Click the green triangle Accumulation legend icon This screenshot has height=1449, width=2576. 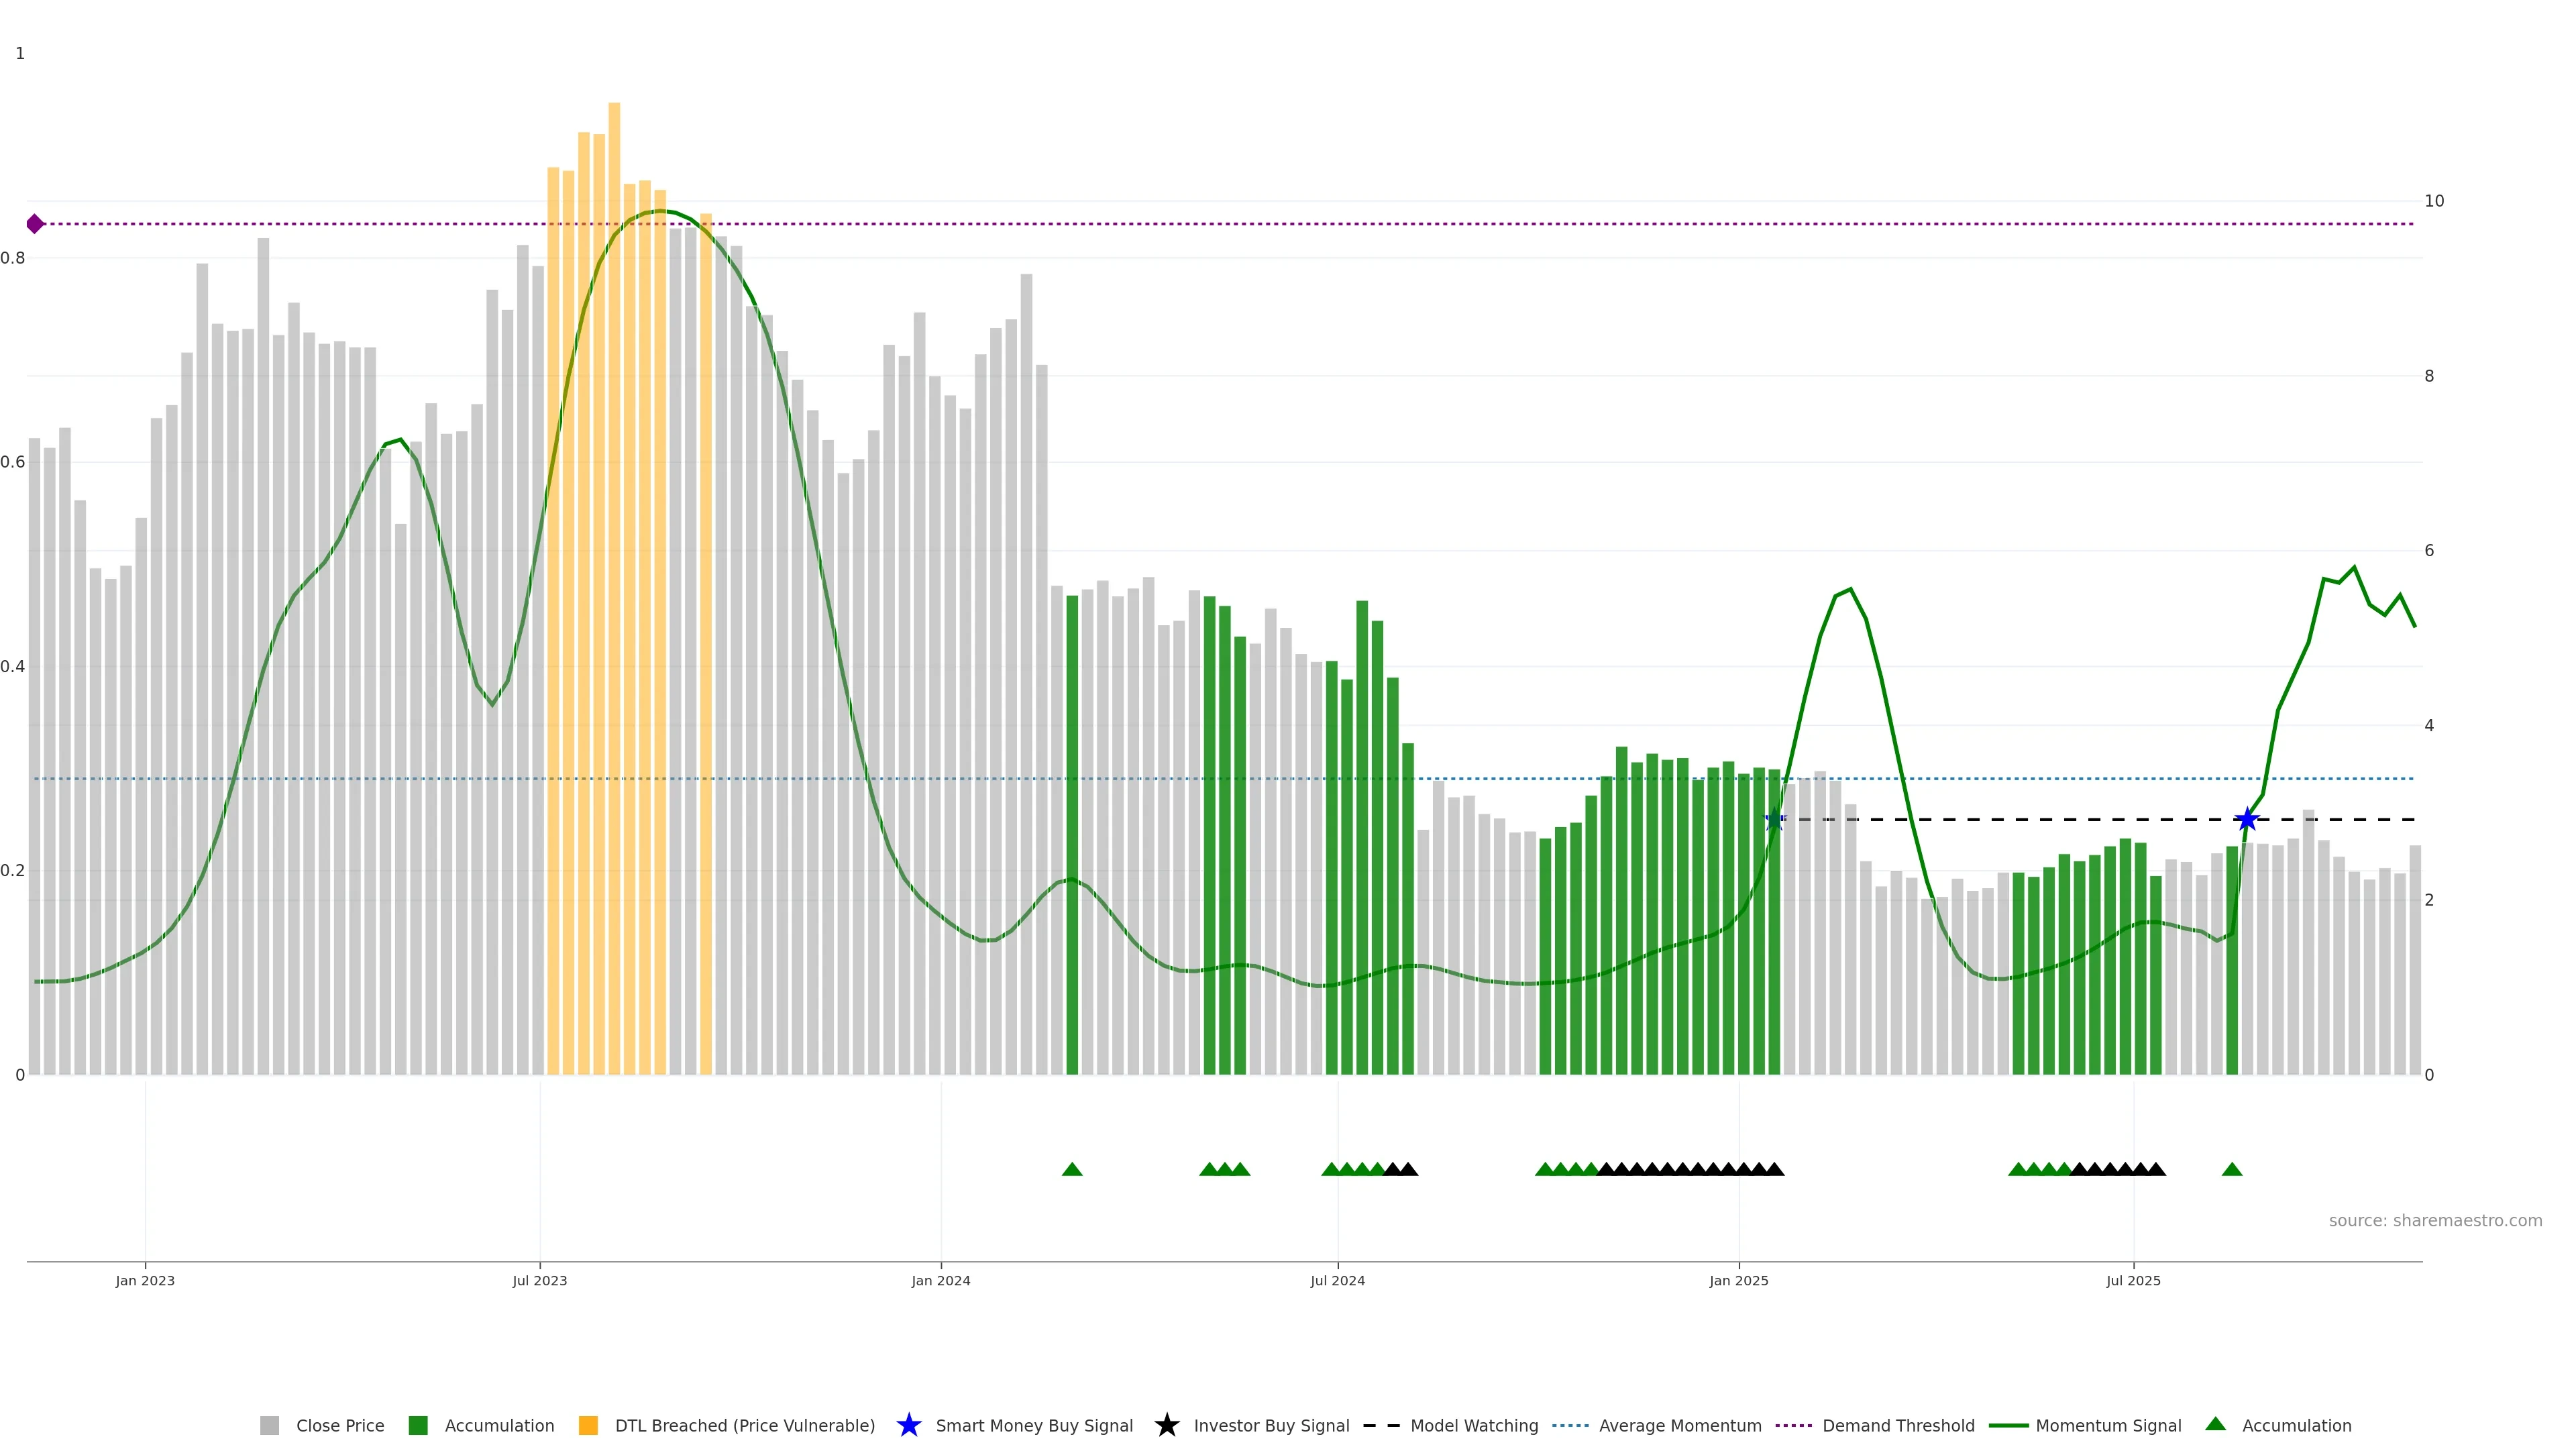coord(2215,1424)
